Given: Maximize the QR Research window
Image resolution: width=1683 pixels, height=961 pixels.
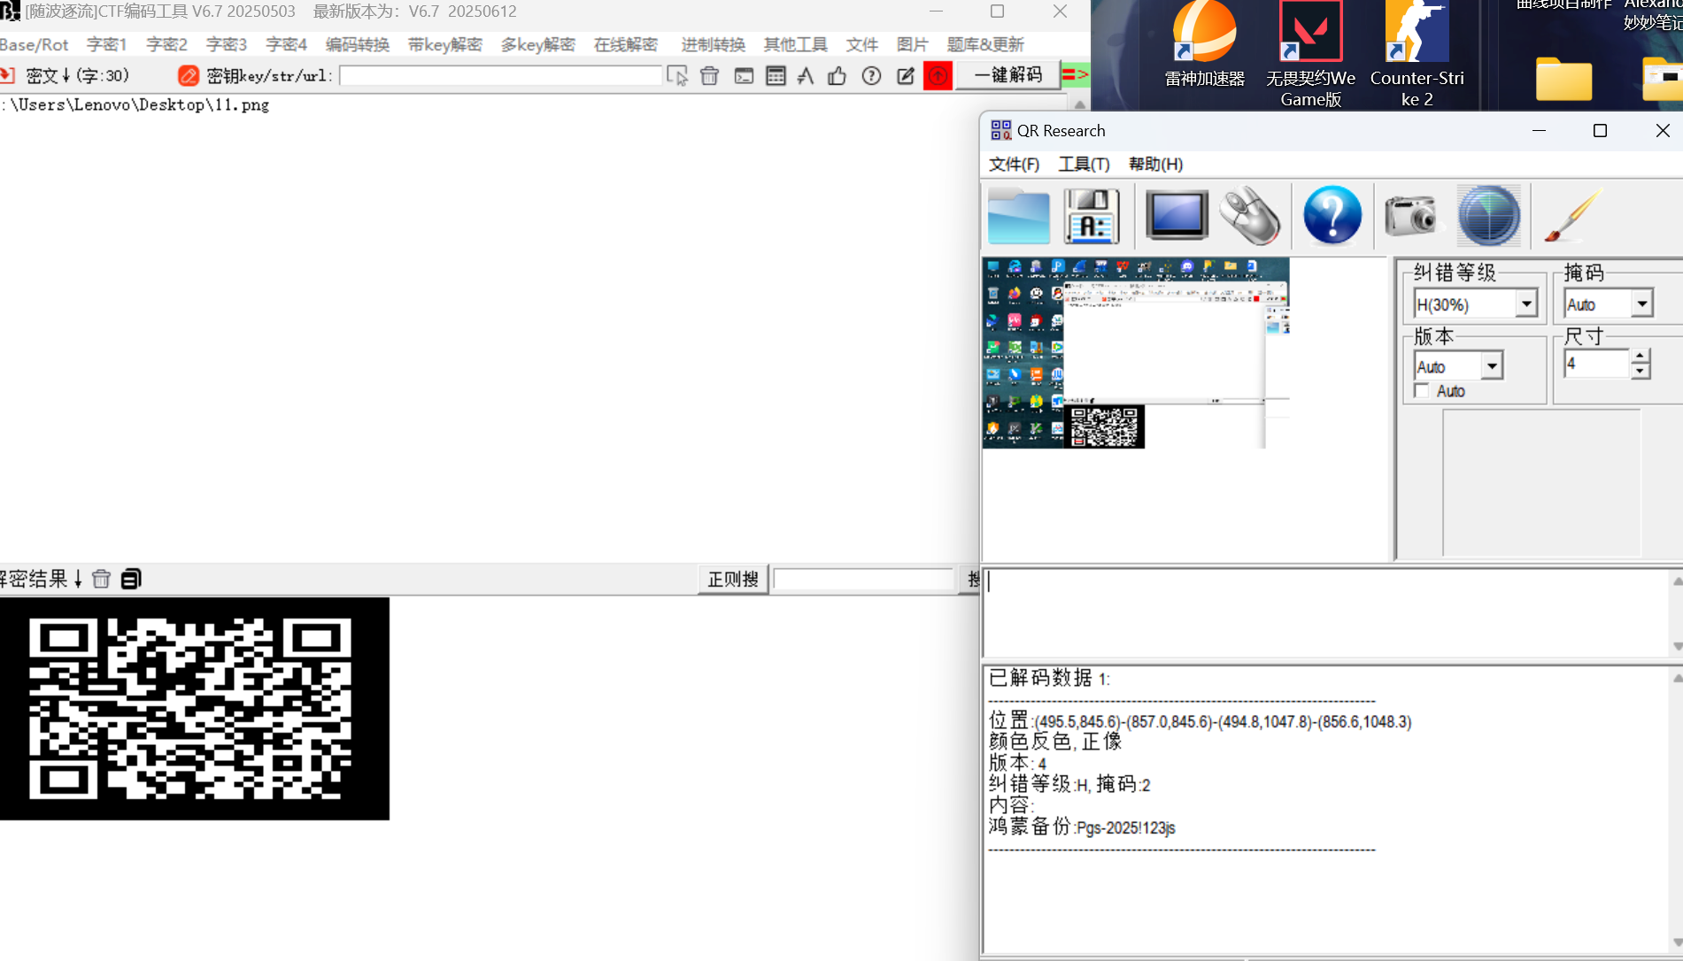Looking at the screenshot, I should coord(1600,131).
